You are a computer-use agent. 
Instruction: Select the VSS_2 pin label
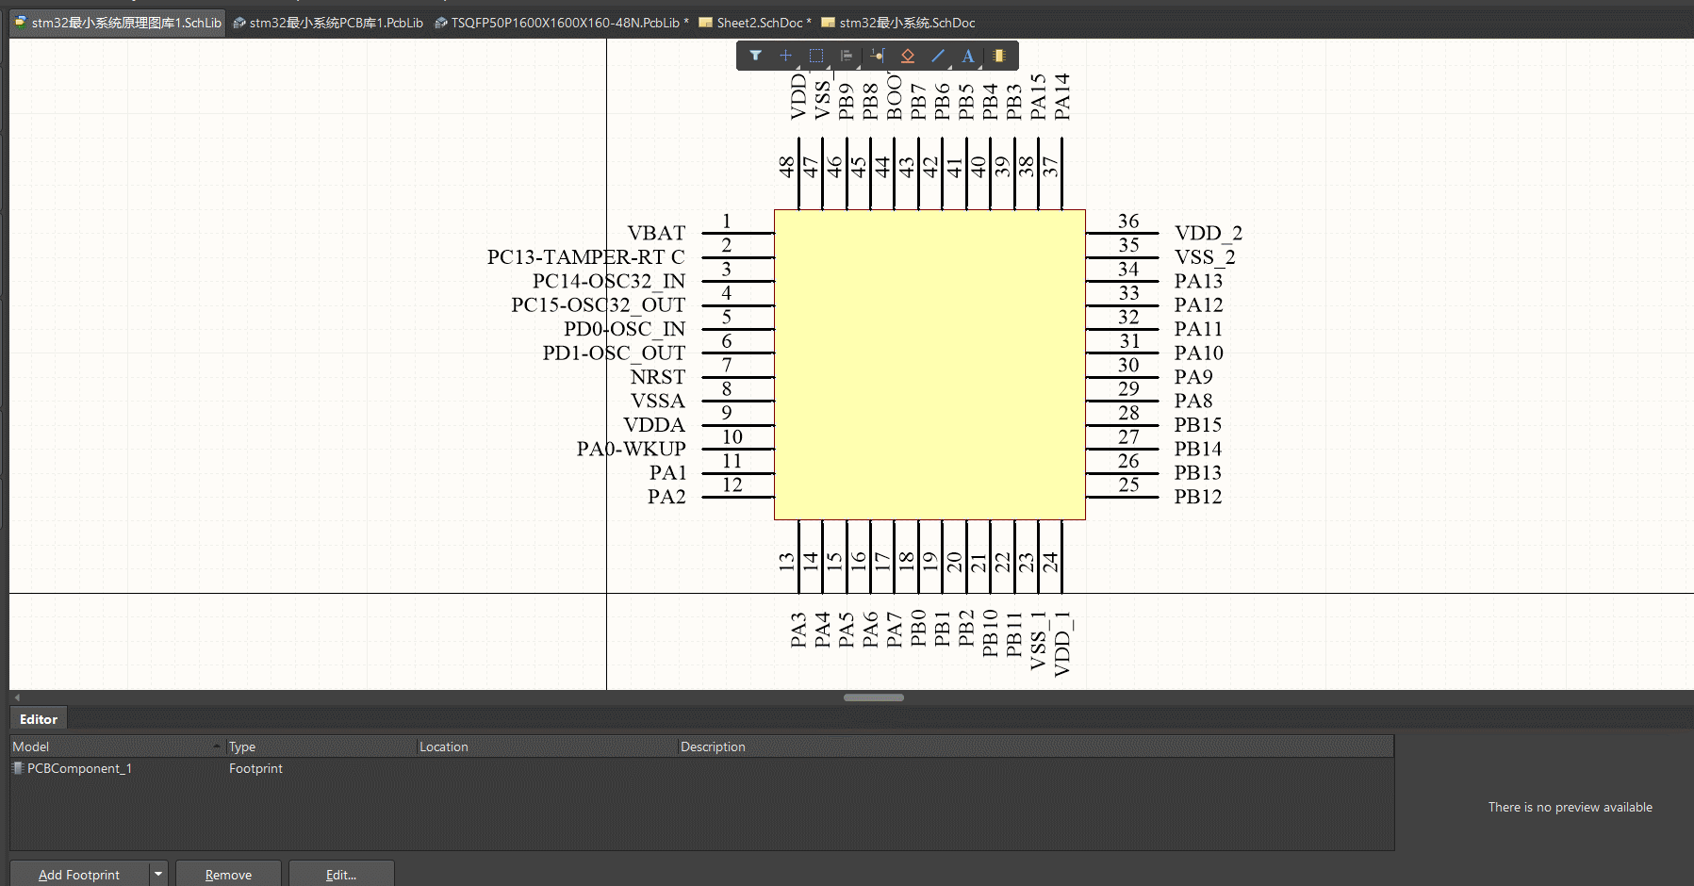[1205, 256]
